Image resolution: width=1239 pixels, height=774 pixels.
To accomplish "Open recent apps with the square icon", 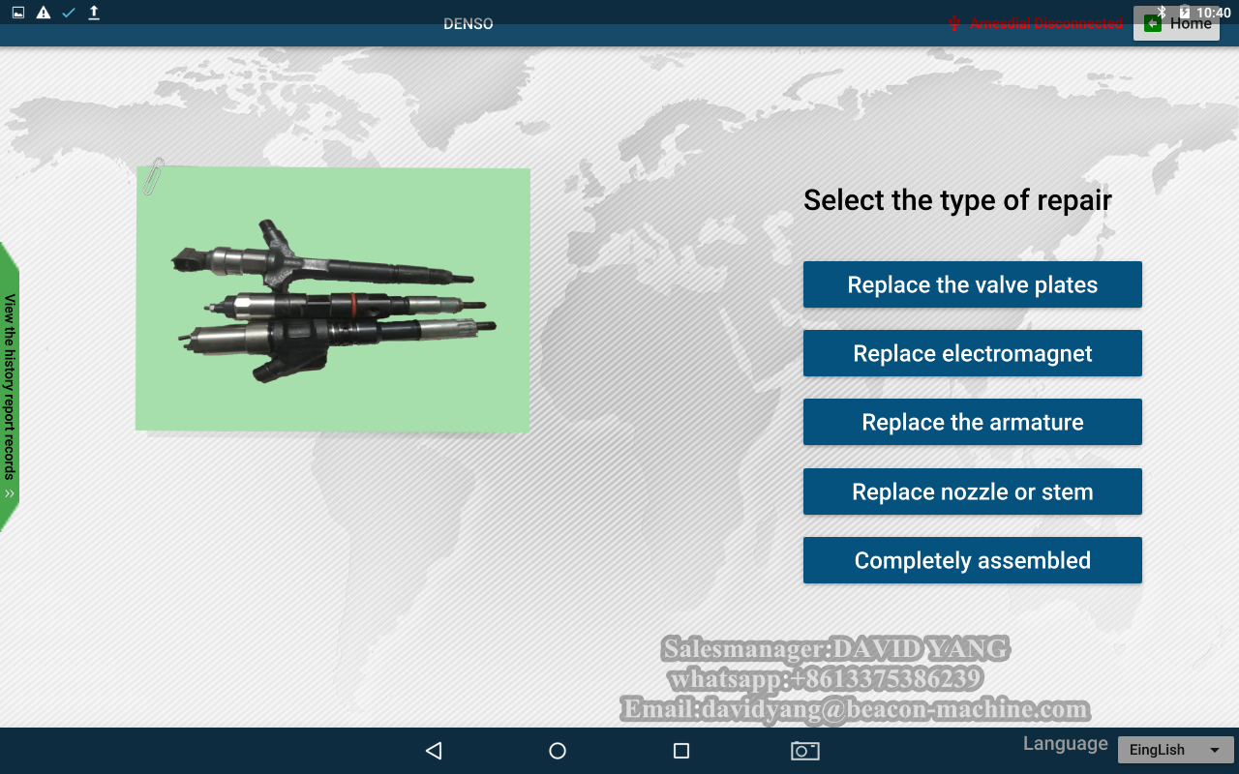I will pyautogui.click(x=681, y=751).
